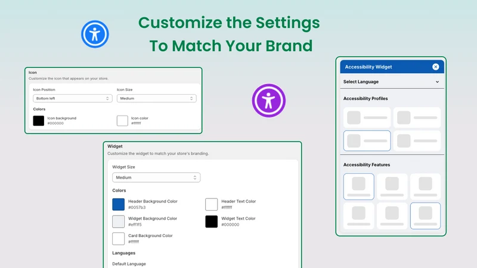
Task: Expand the Select Language dropdown
Action: 392,82
